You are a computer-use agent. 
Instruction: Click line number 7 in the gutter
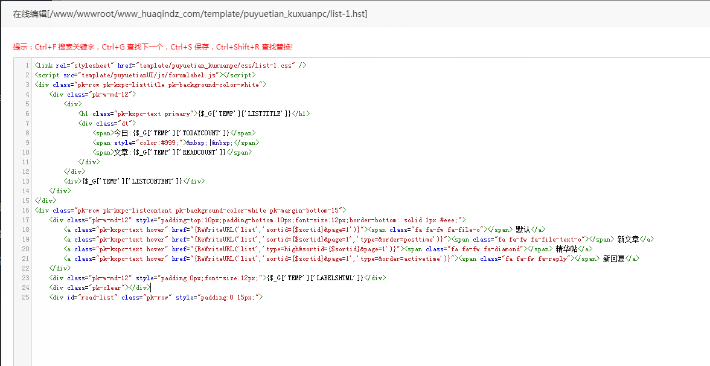click(27, 123)
